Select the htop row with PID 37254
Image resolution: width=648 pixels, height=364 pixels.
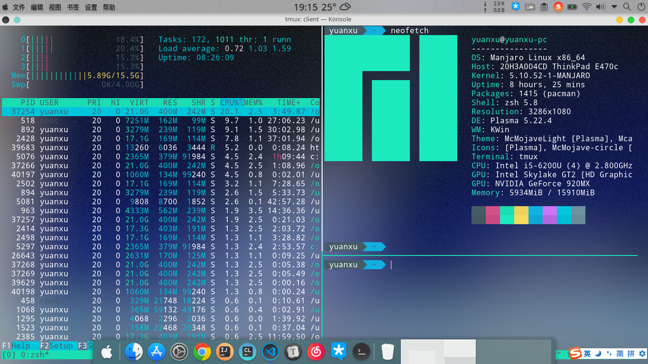(161, 111)
